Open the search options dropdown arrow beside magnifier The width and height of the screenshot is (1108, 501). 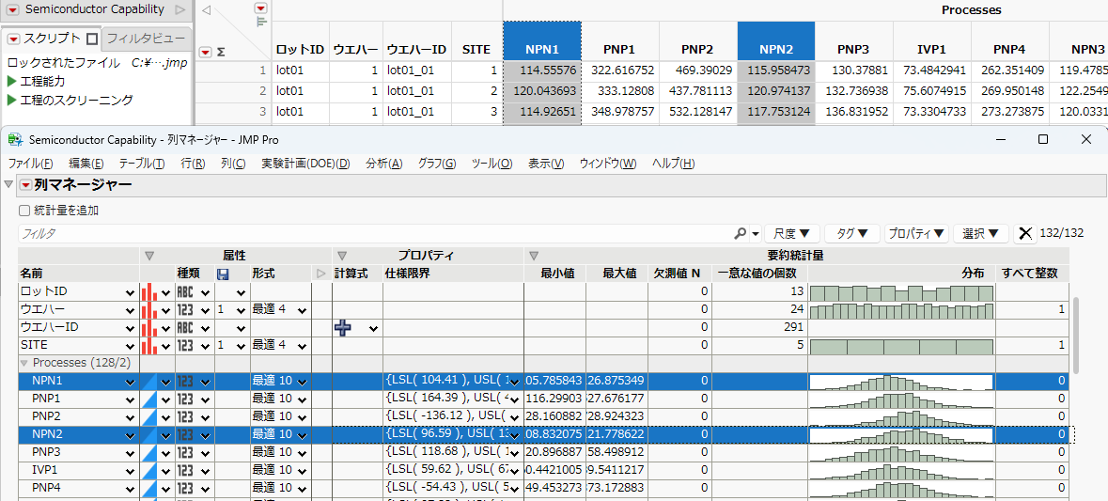755,234
